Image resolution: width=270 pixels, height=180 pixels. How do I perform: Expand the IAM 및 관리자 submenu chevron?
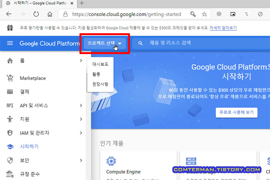tap(81, 133)
